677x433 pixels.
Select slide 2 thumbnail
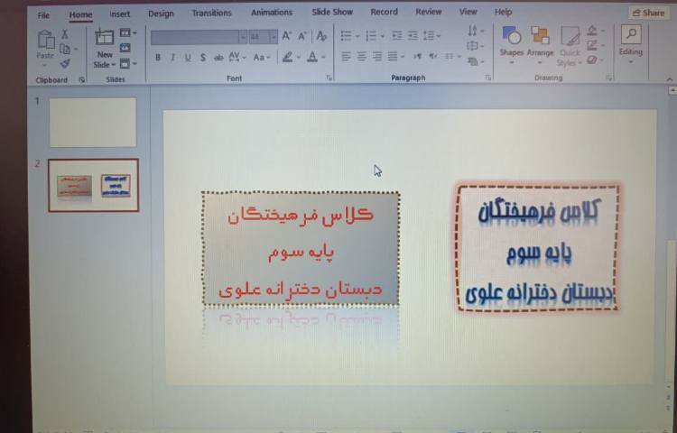click(93, 186)
